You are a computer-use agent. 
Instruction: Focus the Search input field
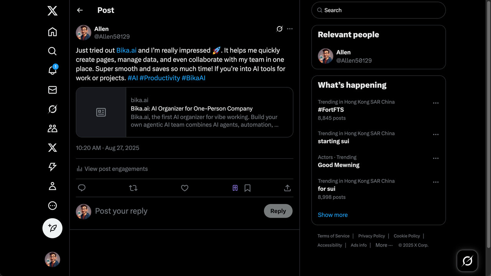pyautogui.click(x=382, y=10)
